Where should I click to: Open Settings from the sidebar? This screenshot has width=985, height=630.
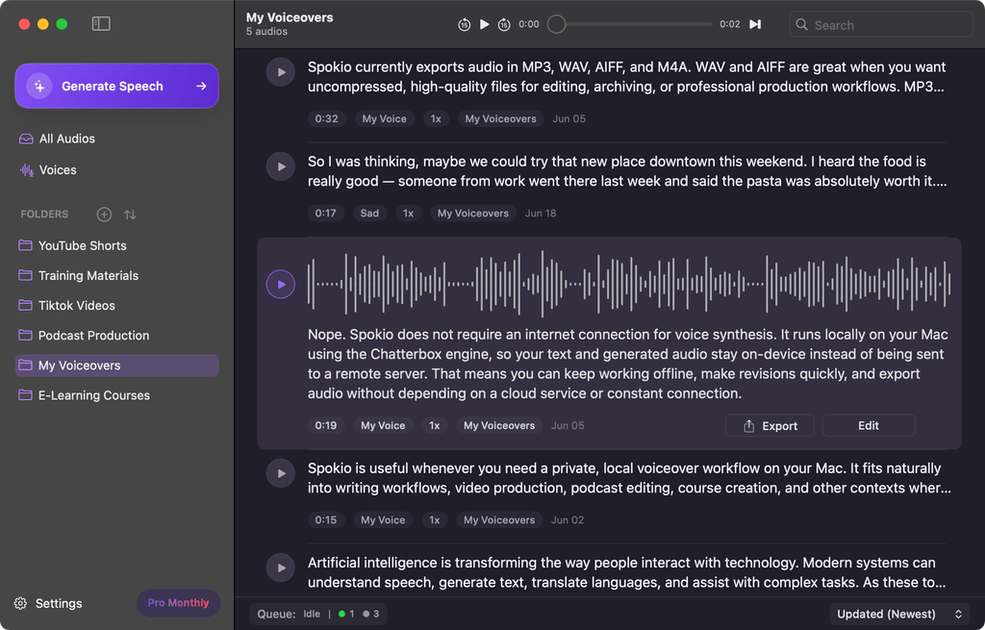(48, 604)
